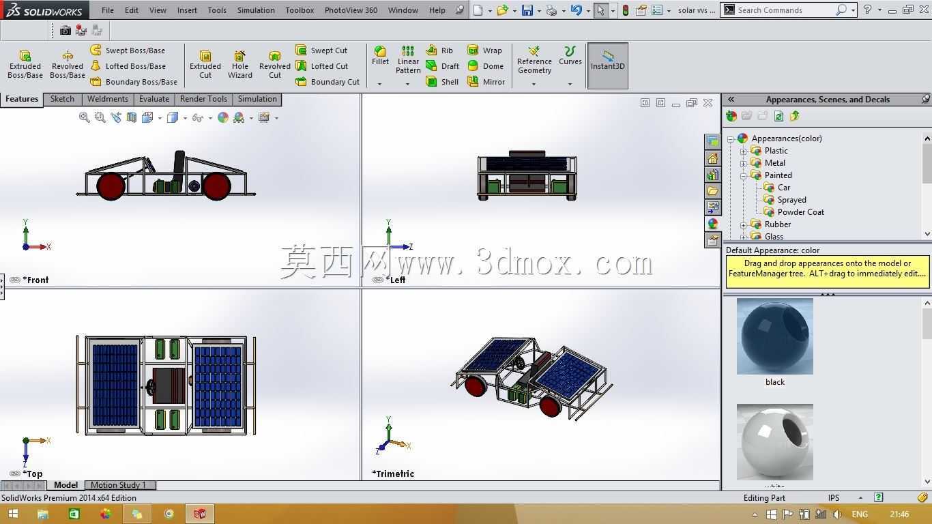The image size is (932, 524).
Task: Open the Design Library task pane tab
Action: (712, 175)
